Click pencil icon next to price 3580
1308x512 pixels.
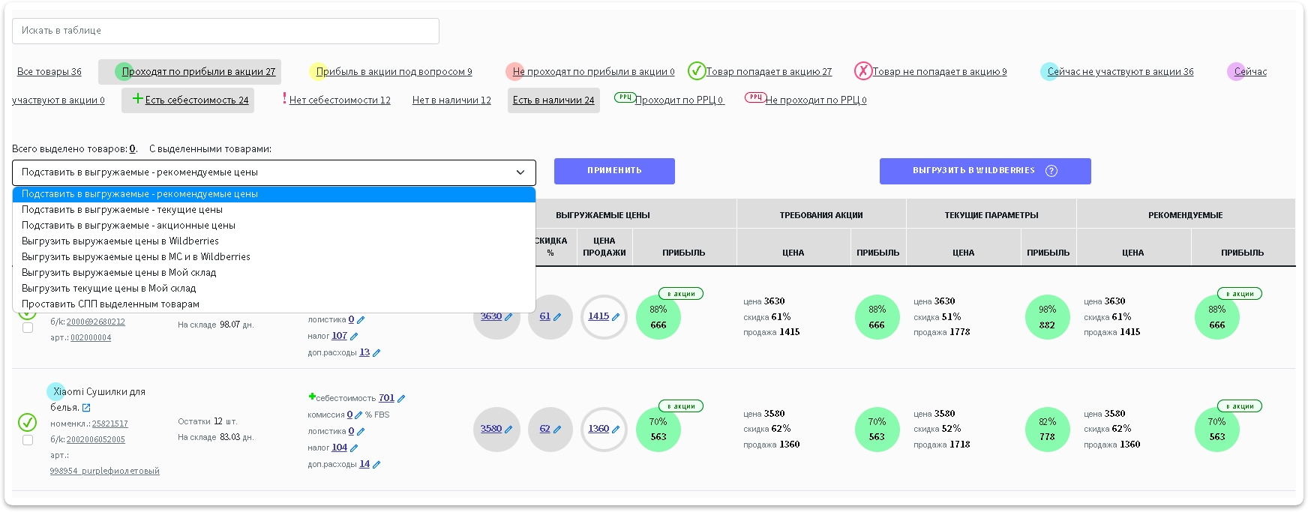pos(508,430)
